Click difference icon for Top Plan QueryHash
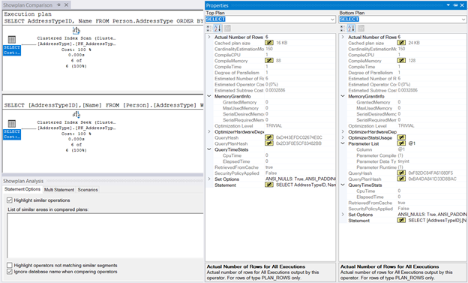468x283 pixels. pyautogui.click(x=269, y=137)
